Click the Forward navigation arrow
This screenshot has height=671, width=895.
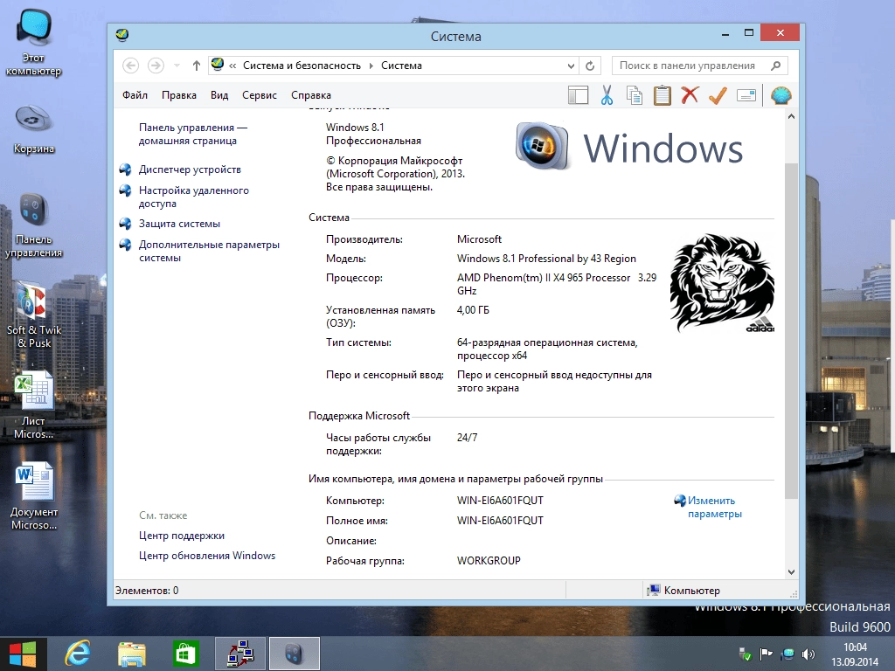point(156,66)
